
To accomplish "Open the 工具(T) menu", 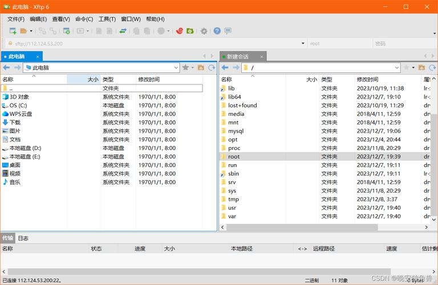I will point(107,19).
